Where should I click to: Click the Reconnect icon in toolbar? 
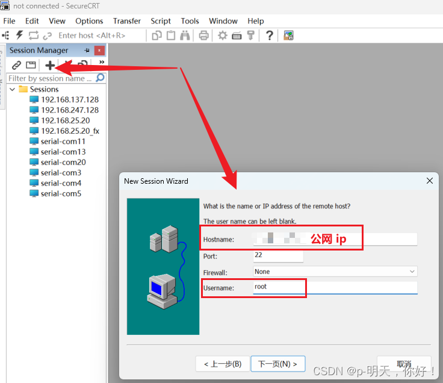click(33, 36)
